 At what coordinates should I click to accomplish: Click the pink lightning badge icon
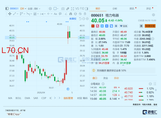(x=97, y=26)
